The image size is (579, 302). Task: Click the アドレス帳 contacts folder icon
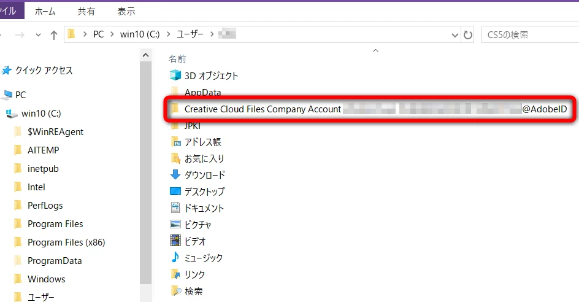tap(175, 142)
